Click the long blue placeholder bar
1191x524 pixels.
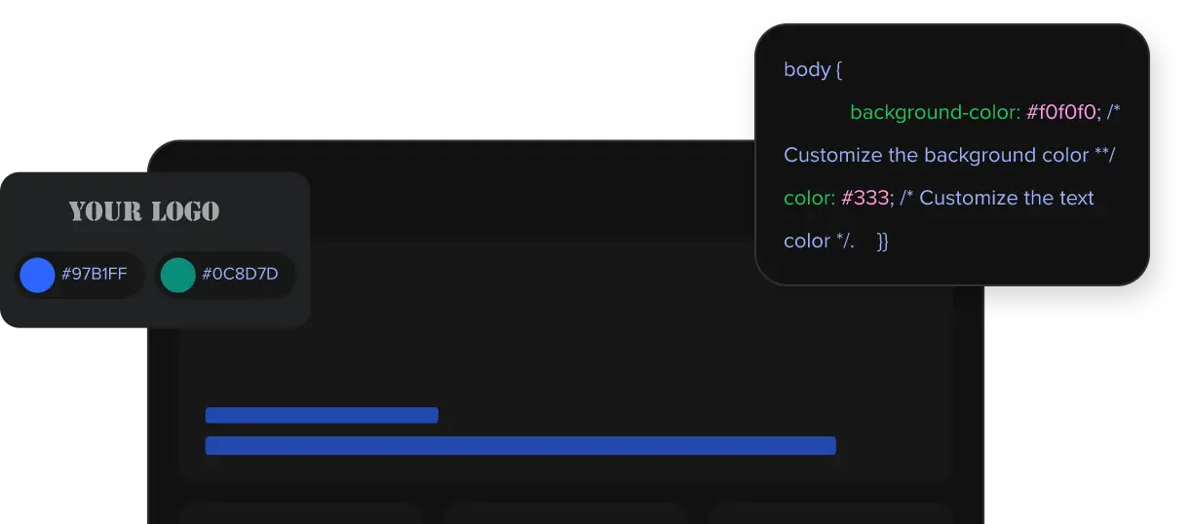[520, 446]
